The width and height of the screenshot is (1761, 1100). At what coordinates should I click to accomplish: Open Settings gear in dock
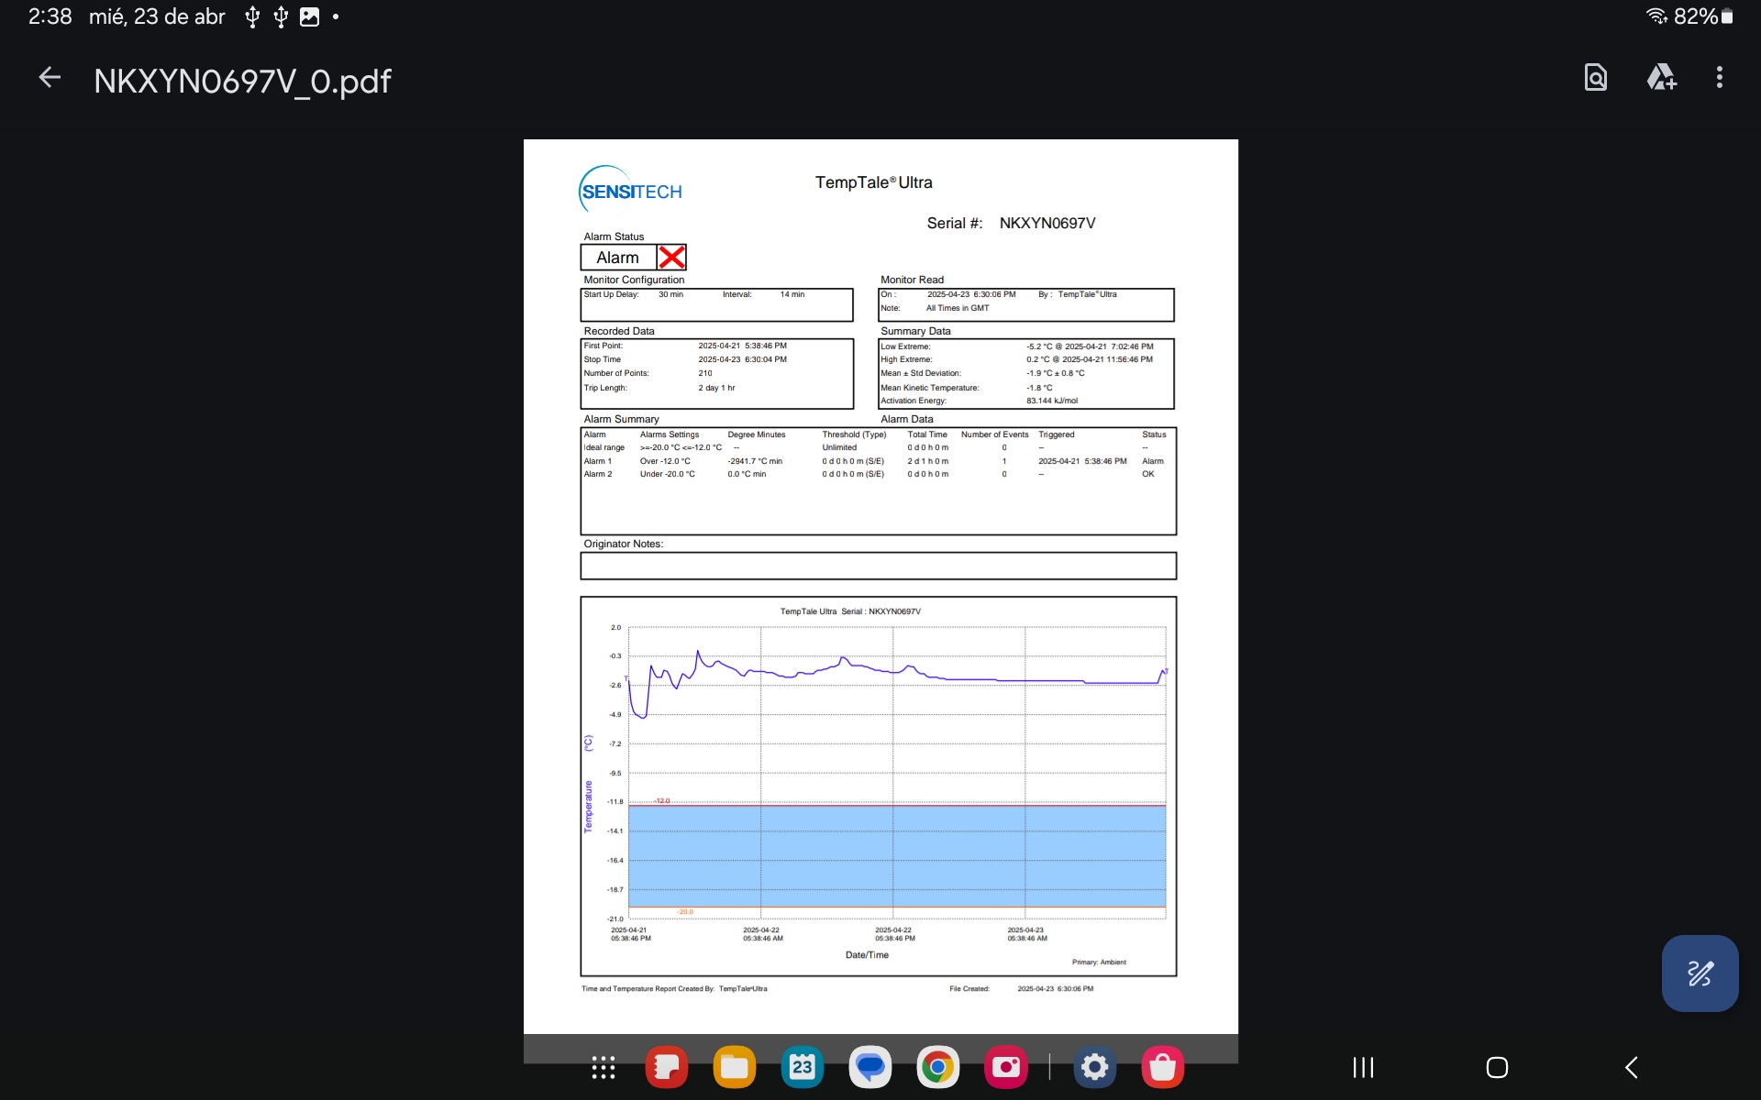(1094, 1067)
